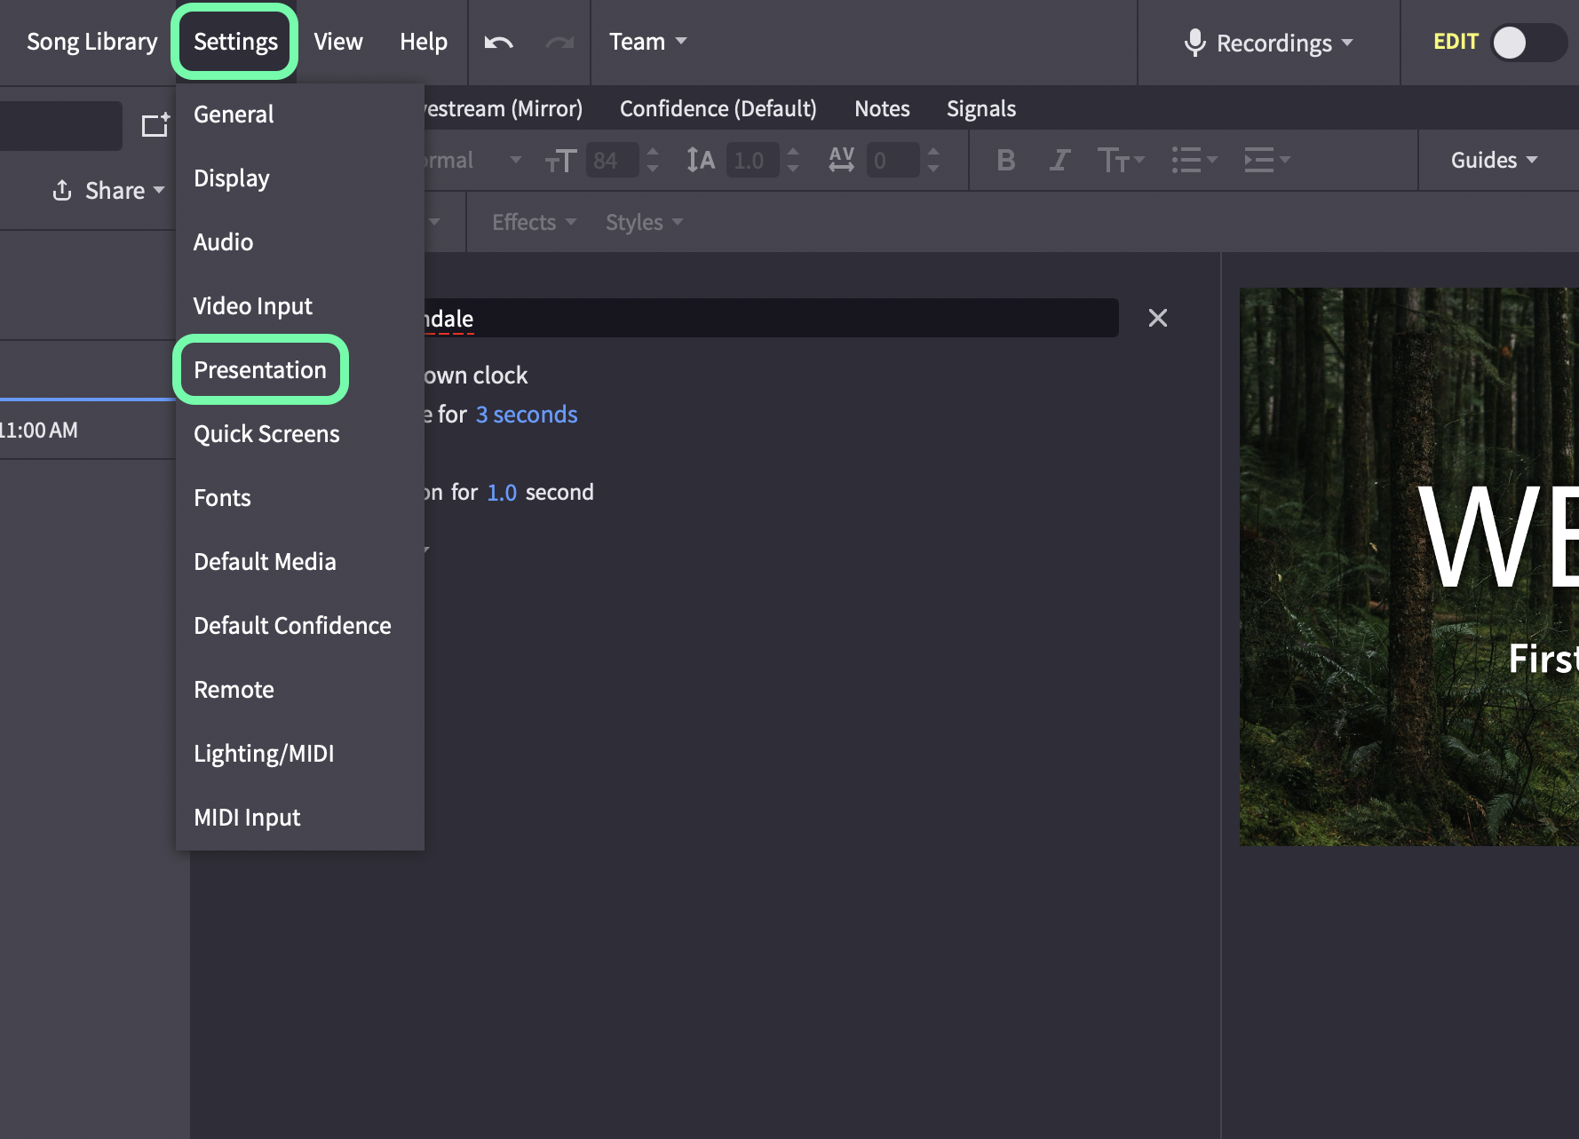Viewport: 1579px width, 1139px height.
Task: Open Quick Screens settings
Action: point(266,434)
